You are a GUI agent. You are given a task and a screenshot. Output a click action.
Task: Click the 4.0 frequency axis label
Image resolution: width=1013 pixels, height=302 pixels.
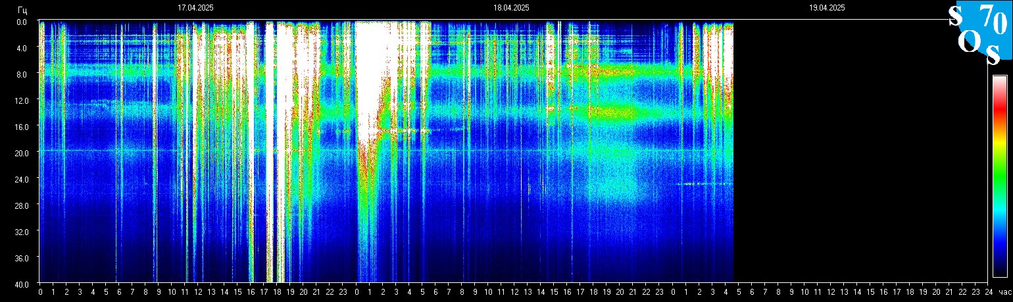(22, 48)
